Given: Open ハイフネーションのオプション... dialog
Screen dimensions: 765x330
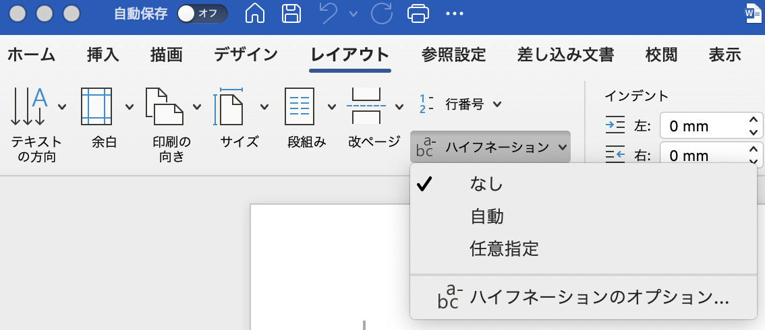Looking at the screenshot, I should click(584, 297).
